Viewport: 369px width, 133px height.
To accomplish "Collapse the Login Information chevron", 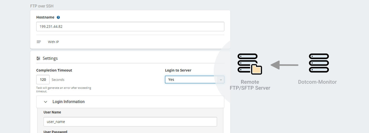I will (x=46, y=102).
